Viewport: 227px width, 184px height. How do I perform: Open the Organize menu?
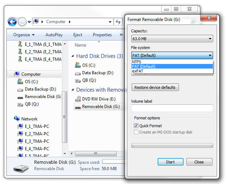click(24, 35)
